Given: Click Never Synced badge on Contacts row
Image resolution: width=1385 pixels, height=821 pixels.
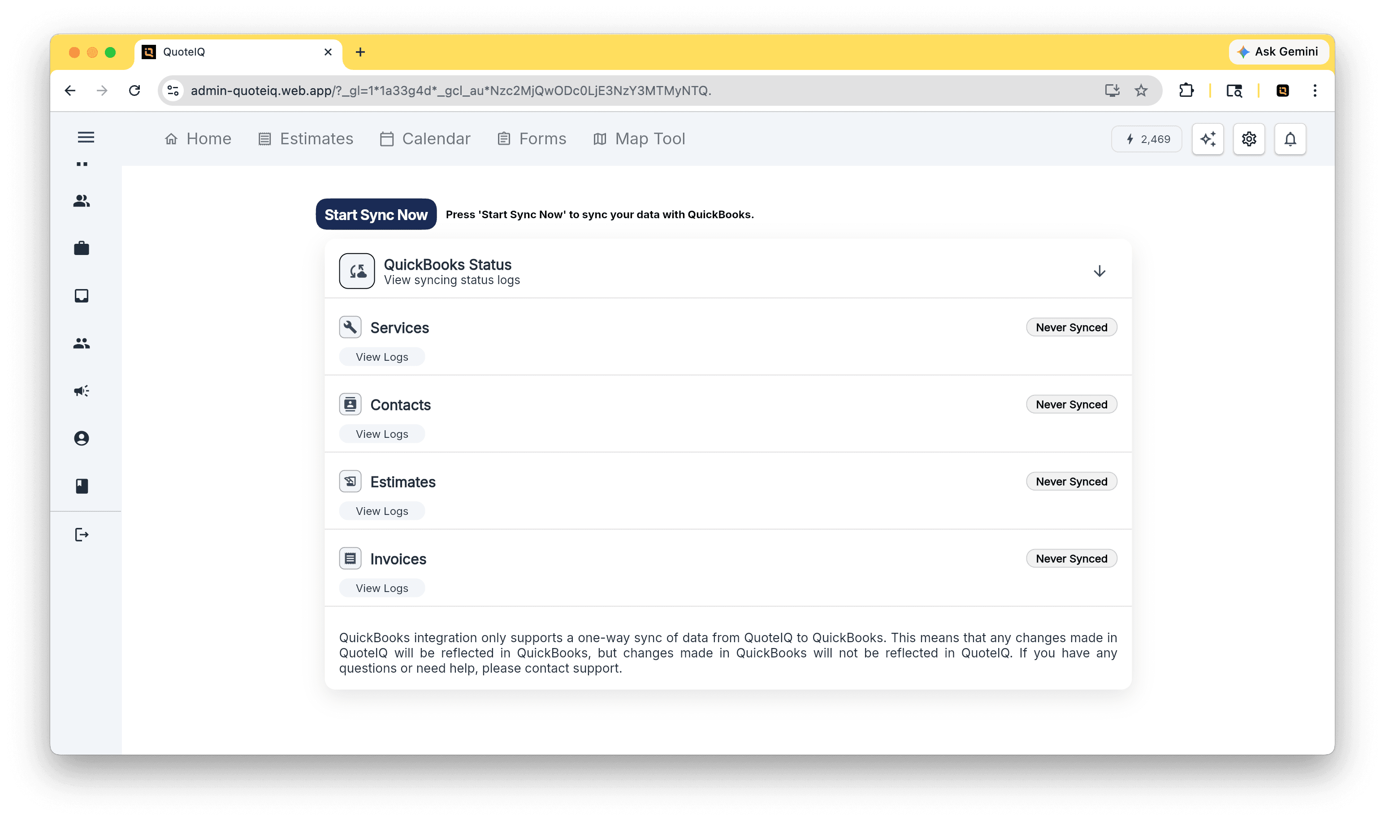Looking at the screenshot, I should 1071,404.
